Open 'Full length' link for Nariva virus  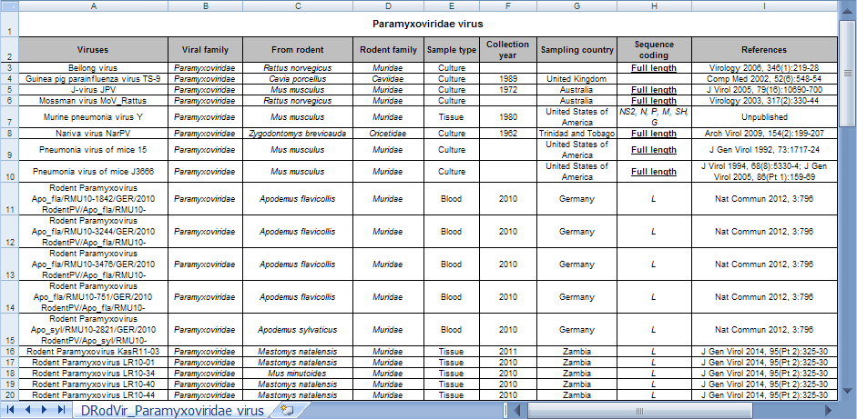point(654,134)
